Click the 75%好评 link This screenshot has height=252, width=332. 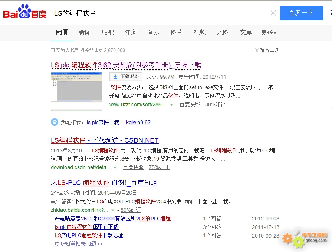[159, 167]
